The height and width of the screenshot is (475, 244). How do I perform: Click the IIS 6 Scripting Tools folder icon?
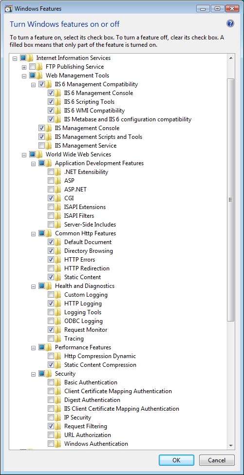click(58, 102)
